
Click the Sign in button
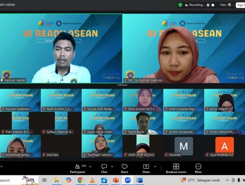pyautogui.click(x=240, y=5)
